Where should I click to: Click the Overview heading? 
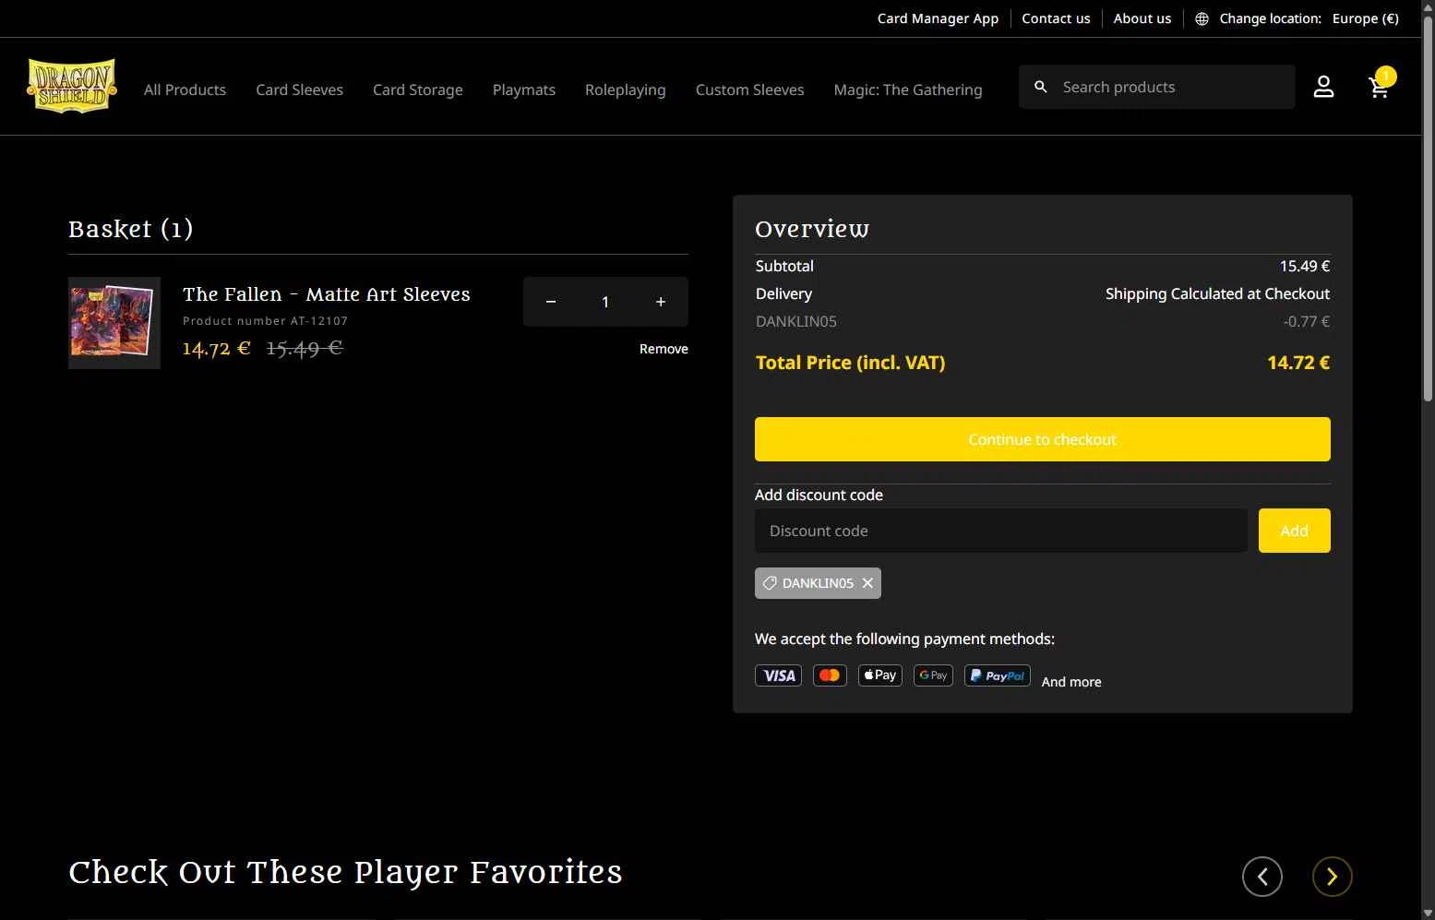tap(812, 229)
